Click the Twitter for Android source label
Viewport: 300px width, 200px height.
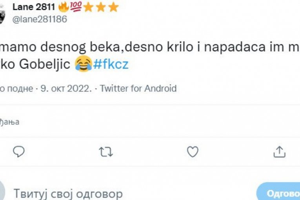[x=138, y=89]
